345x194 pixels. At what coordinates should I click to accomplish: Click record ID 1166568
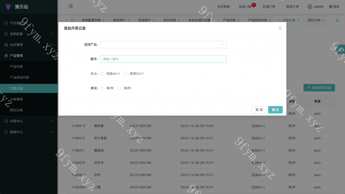click(78, 187)
